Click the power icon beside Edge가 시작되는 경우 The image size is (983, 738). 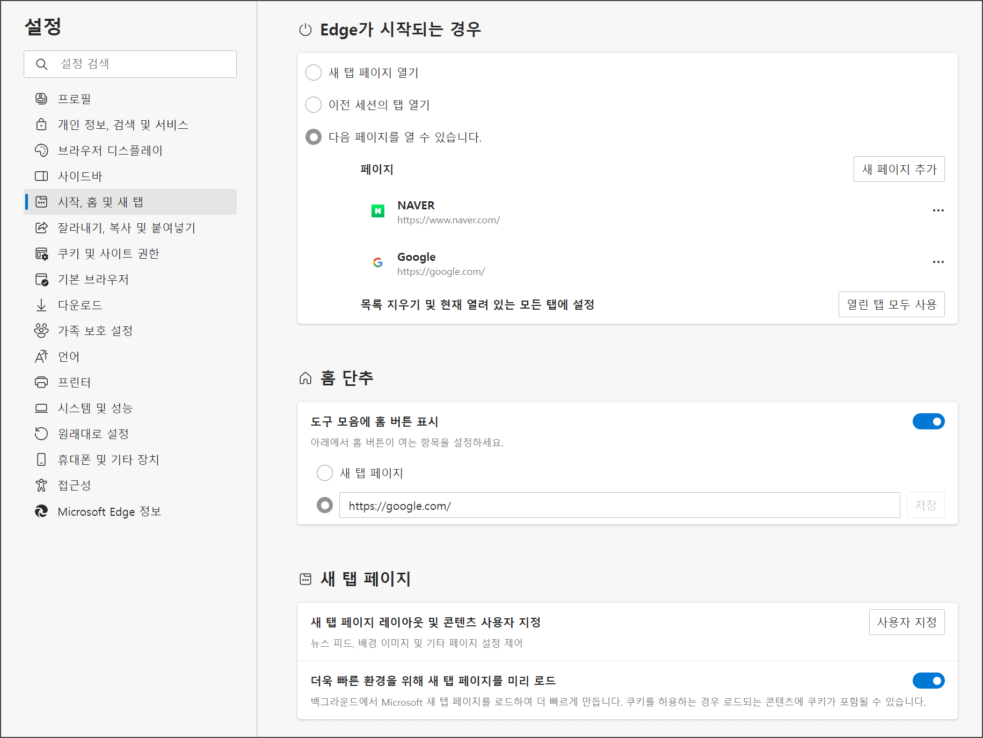pyautogui.click(x=305, y=30)
